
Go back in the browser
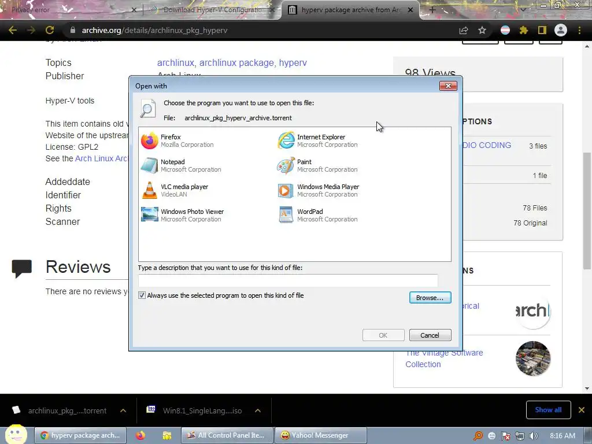pyautogui.click(x=13, y=30)
